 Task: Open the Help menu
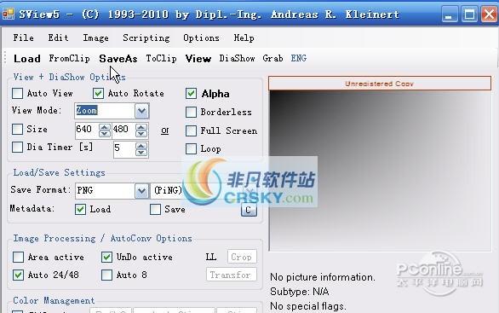coord(244,38)
